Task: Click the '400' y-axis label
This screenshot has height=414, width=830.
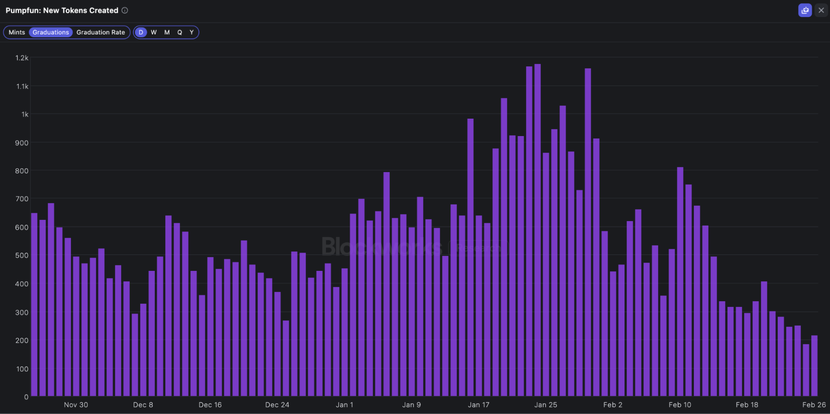Action: (22, 284)
